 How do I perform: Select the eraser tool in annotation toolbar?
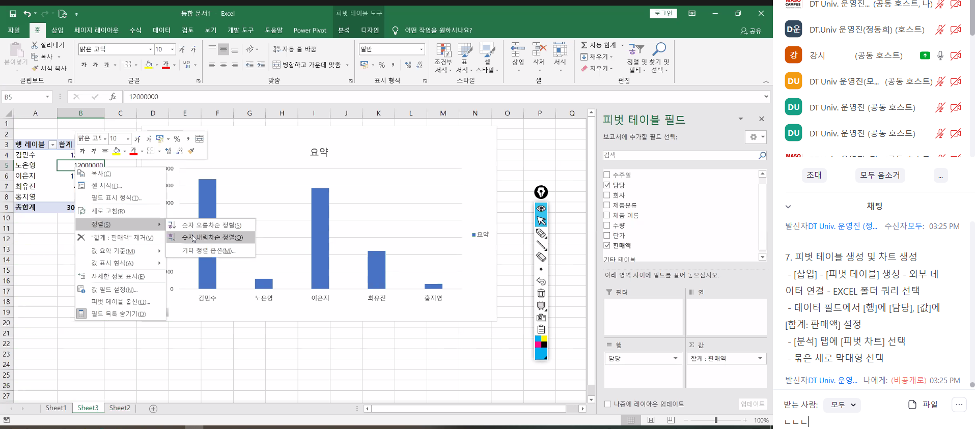coord(541,257)
